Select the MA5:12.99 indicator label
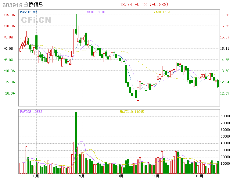Screen dimensions: 244x183 (28, 12)
